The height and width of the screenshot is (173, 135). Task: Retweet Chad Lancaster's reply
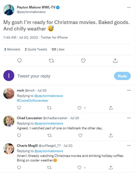49,135
